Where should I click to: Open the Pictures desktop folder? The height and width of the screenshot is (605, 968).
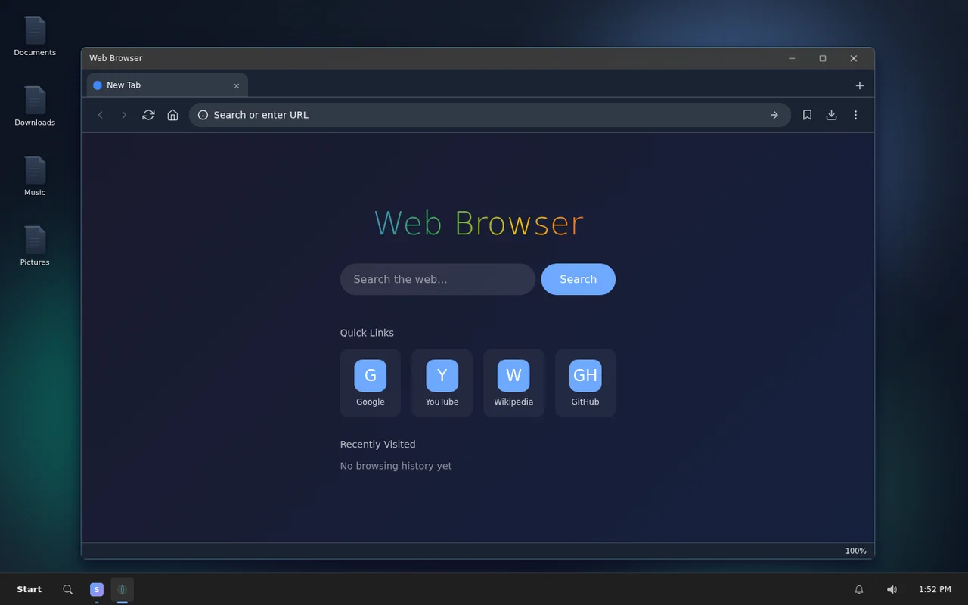(x=35, y=246)
